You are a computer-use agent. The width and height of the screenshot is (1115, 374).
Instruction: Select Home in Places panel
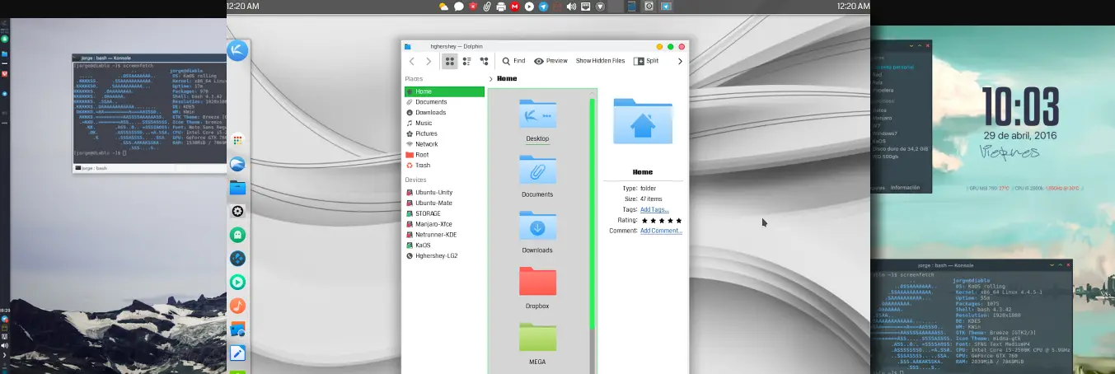click(444, 91)
